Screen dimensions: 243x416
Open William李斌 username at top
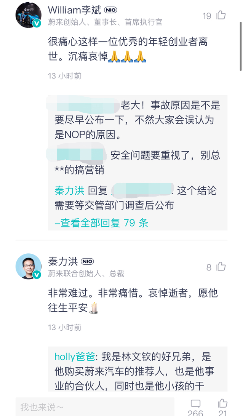[x=75, y=10]
